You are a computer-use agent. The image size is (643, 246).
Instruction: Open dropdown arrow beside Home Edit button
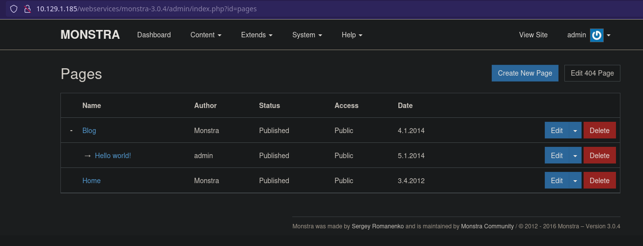(x=575, y=181)
